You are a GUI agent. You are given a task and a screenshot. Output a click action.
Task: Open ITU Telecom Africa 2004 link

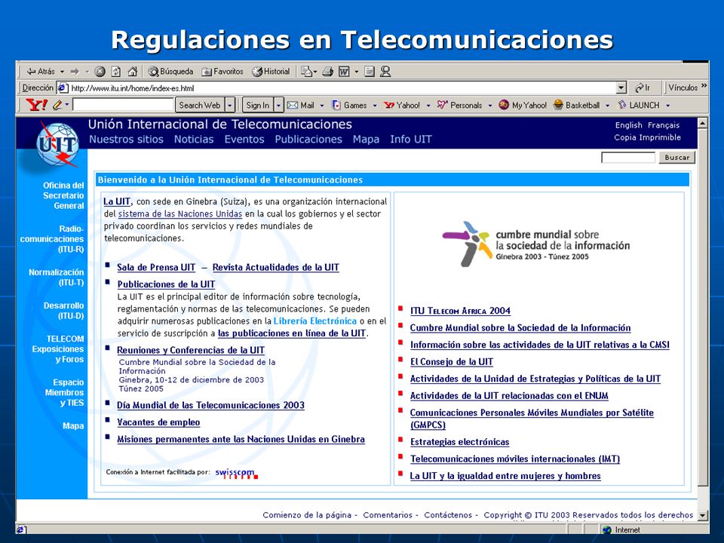460,311
